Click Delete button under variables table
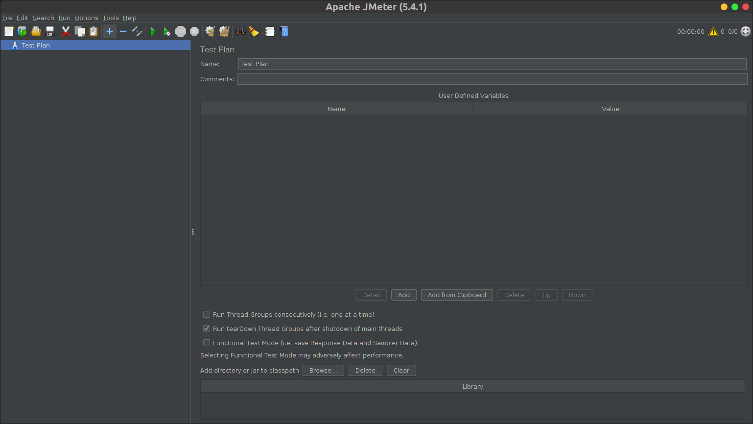Viewport: 753px width, 424px height. [514, 295]
